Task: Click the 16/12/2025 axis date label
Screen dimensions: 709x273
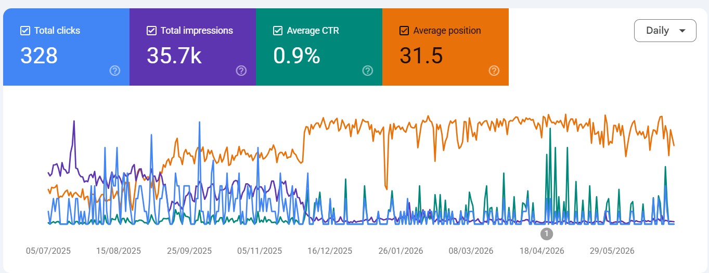Action: (330, 251)
